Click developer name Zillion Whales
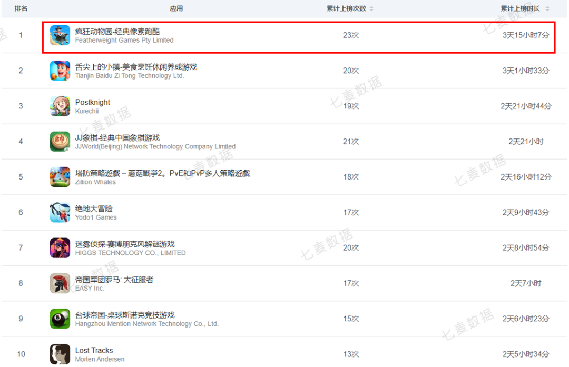The height and width of the screenshot is (367, 569). point(95,182)
